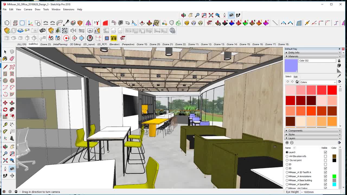The width and height of the screenshot is (347, 195).
Task: Choose the pink Eraser tool
Action: 12,58
